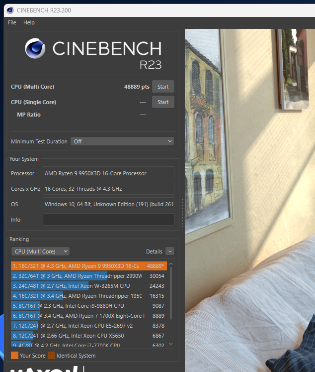
Task: Click the 24243 score value
Action: point(157,286)
